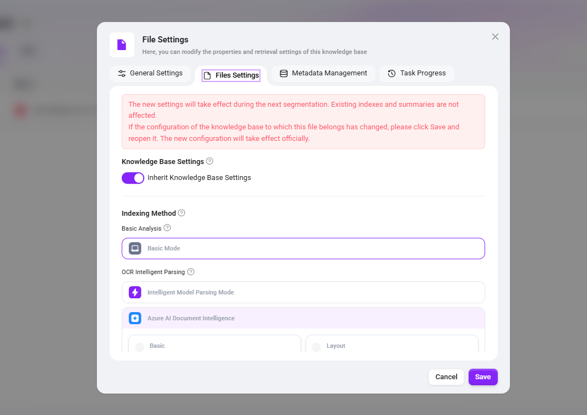Screen dimensions: 587x415
Task: Click the File Settings title text
Action: [x=165, y=40]
